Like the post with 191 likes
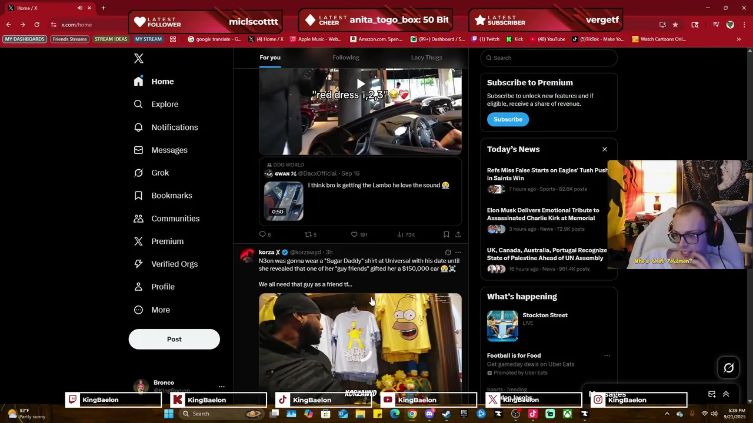753x423 pixels. coord(359,234)
